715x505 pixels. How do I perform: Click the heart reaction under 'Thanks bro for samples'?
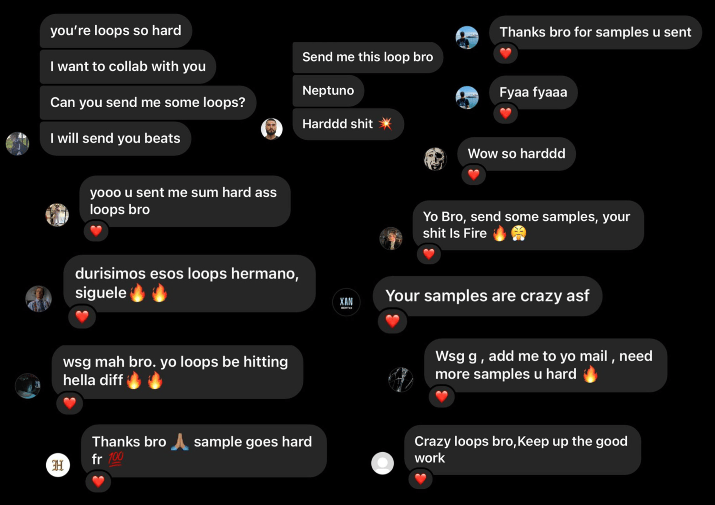(x=506, y=53)
